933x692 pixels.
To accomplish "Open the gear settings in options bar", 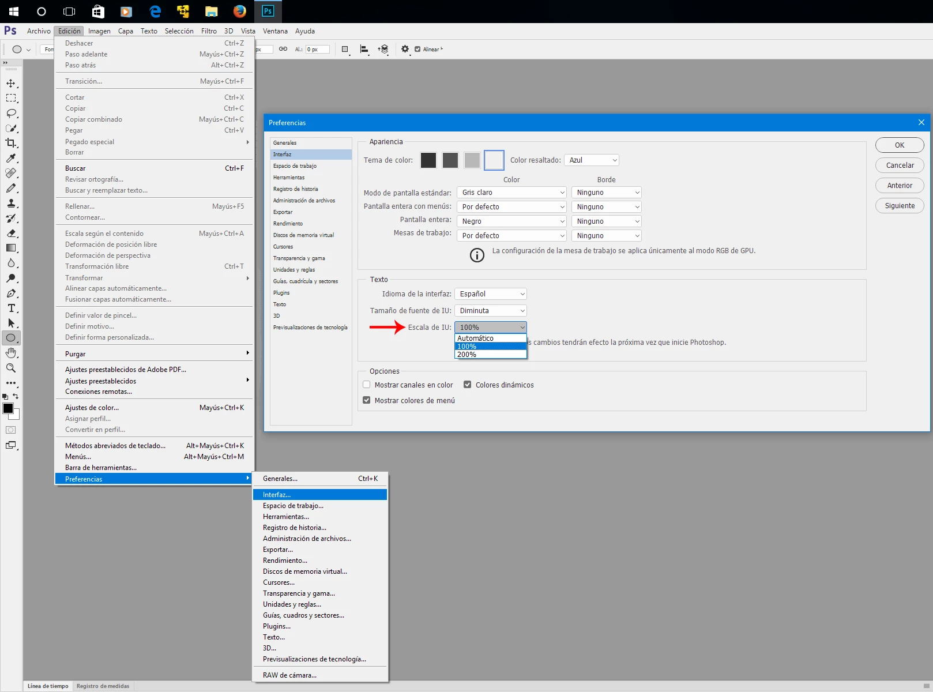I will [405, 50].
